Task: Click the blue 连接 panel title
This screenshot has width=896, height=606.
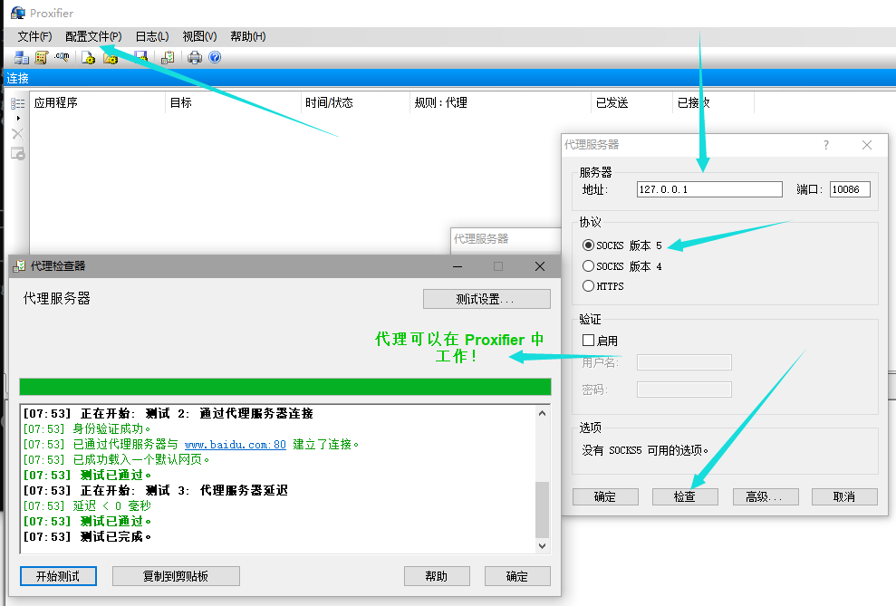Action: (18, 78)
